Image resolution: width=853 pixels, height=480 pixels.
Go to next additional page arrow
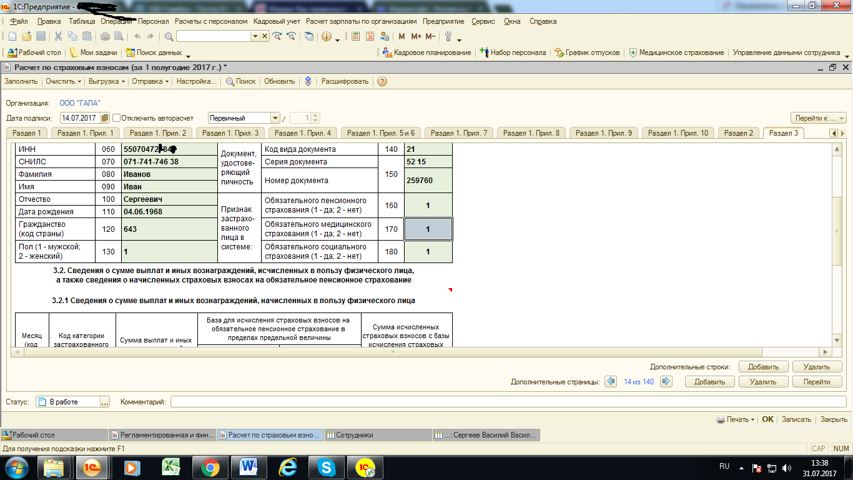666,381
